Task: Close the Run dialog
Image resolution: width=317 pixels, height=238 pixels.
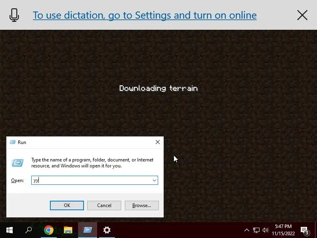Action: [158, 142]
